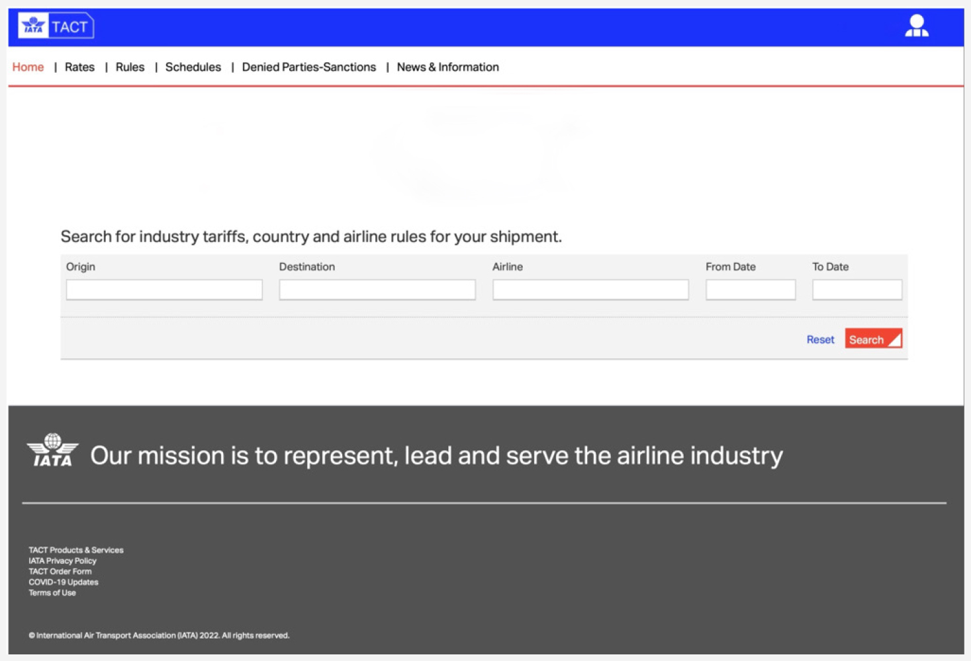Viewport: 971px width, 661px height.
Task: Open the TACT Order Form link
Action: [60, 571]
